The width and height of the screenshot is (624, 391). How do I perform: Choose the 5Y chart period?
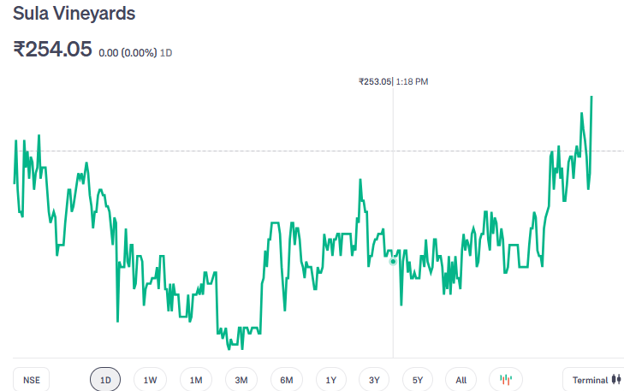(x=418, y=380)
